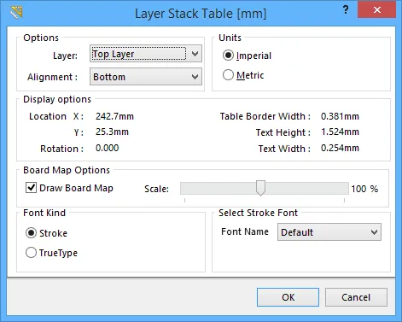Click the Rotation value 0.000
Image resolution: width=402 pixels, height=322 pixels.
point(107,148)
